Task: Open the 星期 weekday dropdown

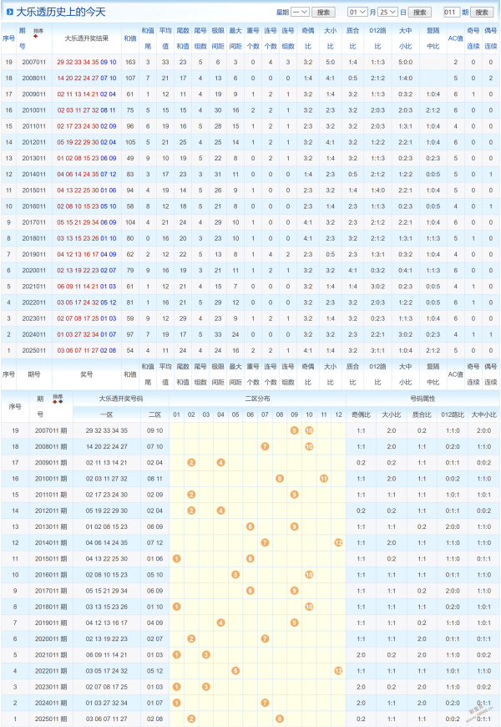Action: 300,13
